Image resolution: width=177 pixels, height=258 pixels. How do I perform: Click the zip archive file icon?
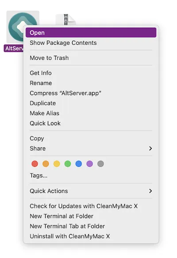[x=66, y=19]
